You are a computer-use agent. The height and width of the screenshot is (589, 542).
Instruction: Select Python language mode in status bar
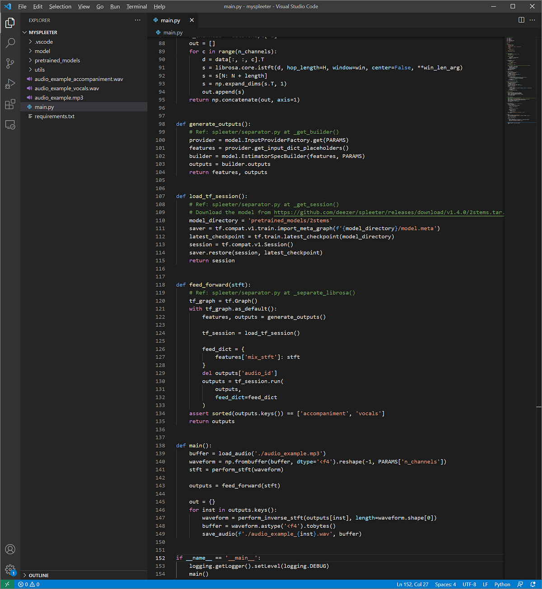click(502, 584)
